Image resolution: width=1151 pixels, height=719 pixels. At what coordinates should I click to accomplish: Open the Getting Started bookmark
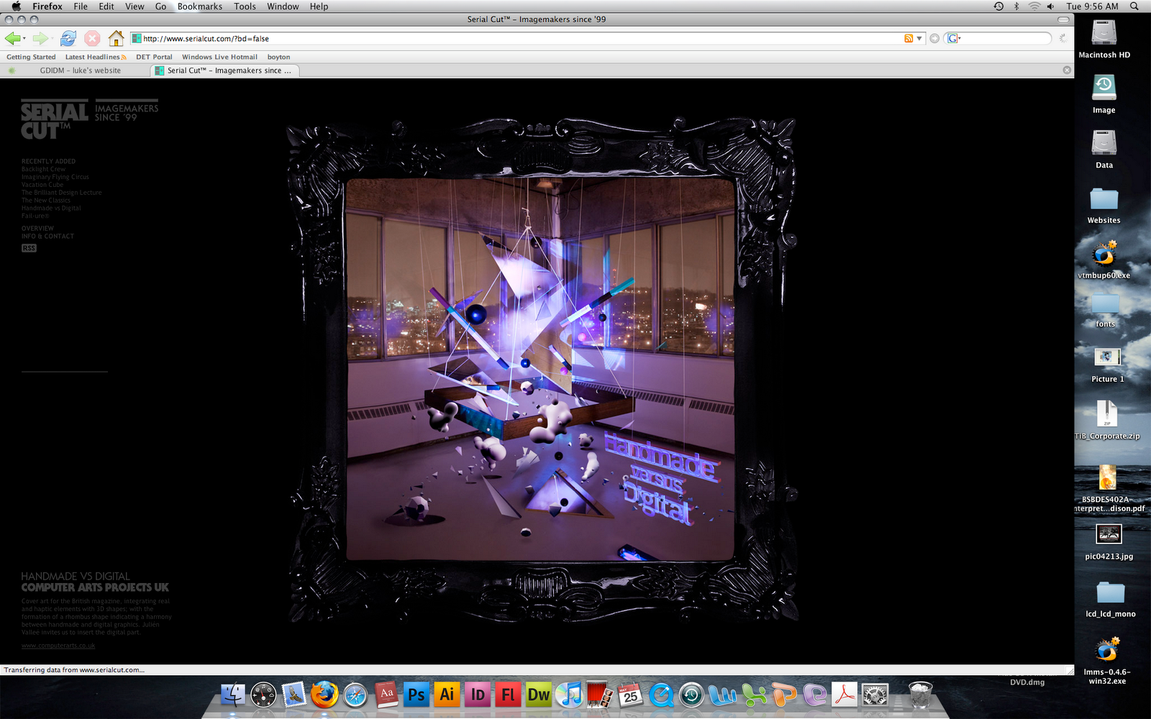click(31, 57)
